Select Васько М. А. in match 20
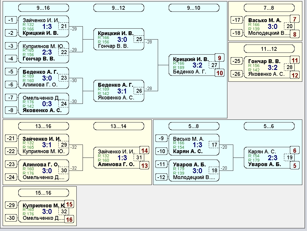Image resolution: width=307 pixels, height=231 pixels. tap(265, 20)
